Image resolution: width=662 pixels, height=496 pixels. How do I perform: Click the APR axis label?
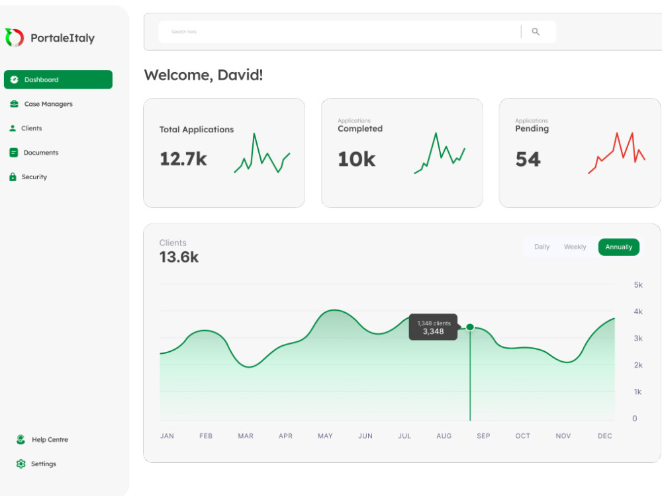tap(285, 436)
